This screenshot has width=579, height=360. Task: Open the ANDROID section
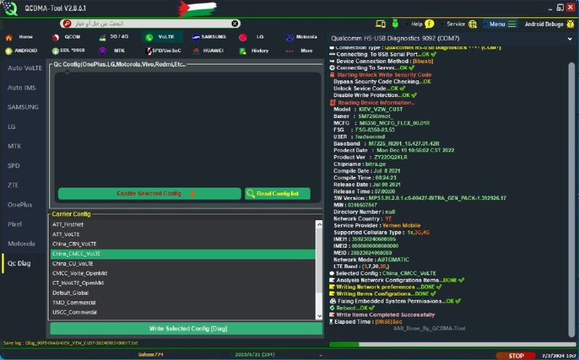[22, 51]
